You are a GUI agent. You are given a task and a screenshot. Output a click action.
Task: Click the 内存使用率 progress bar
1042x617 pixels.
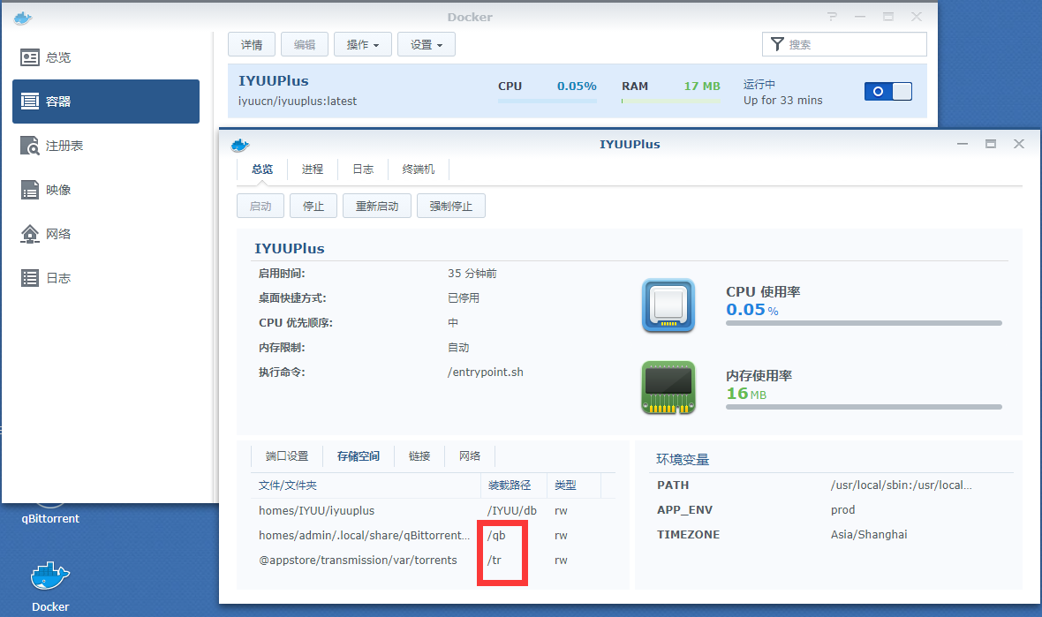tap(864, 407)
